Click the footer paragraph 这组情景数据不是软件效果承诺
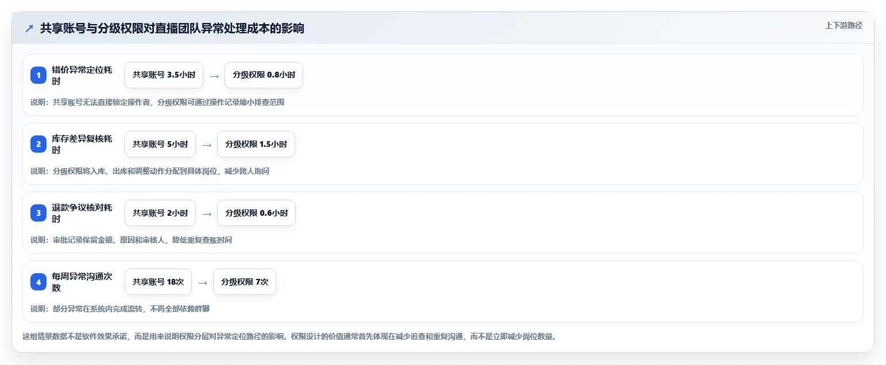Screen dimensions: 886x365 (x=289, y=336)
